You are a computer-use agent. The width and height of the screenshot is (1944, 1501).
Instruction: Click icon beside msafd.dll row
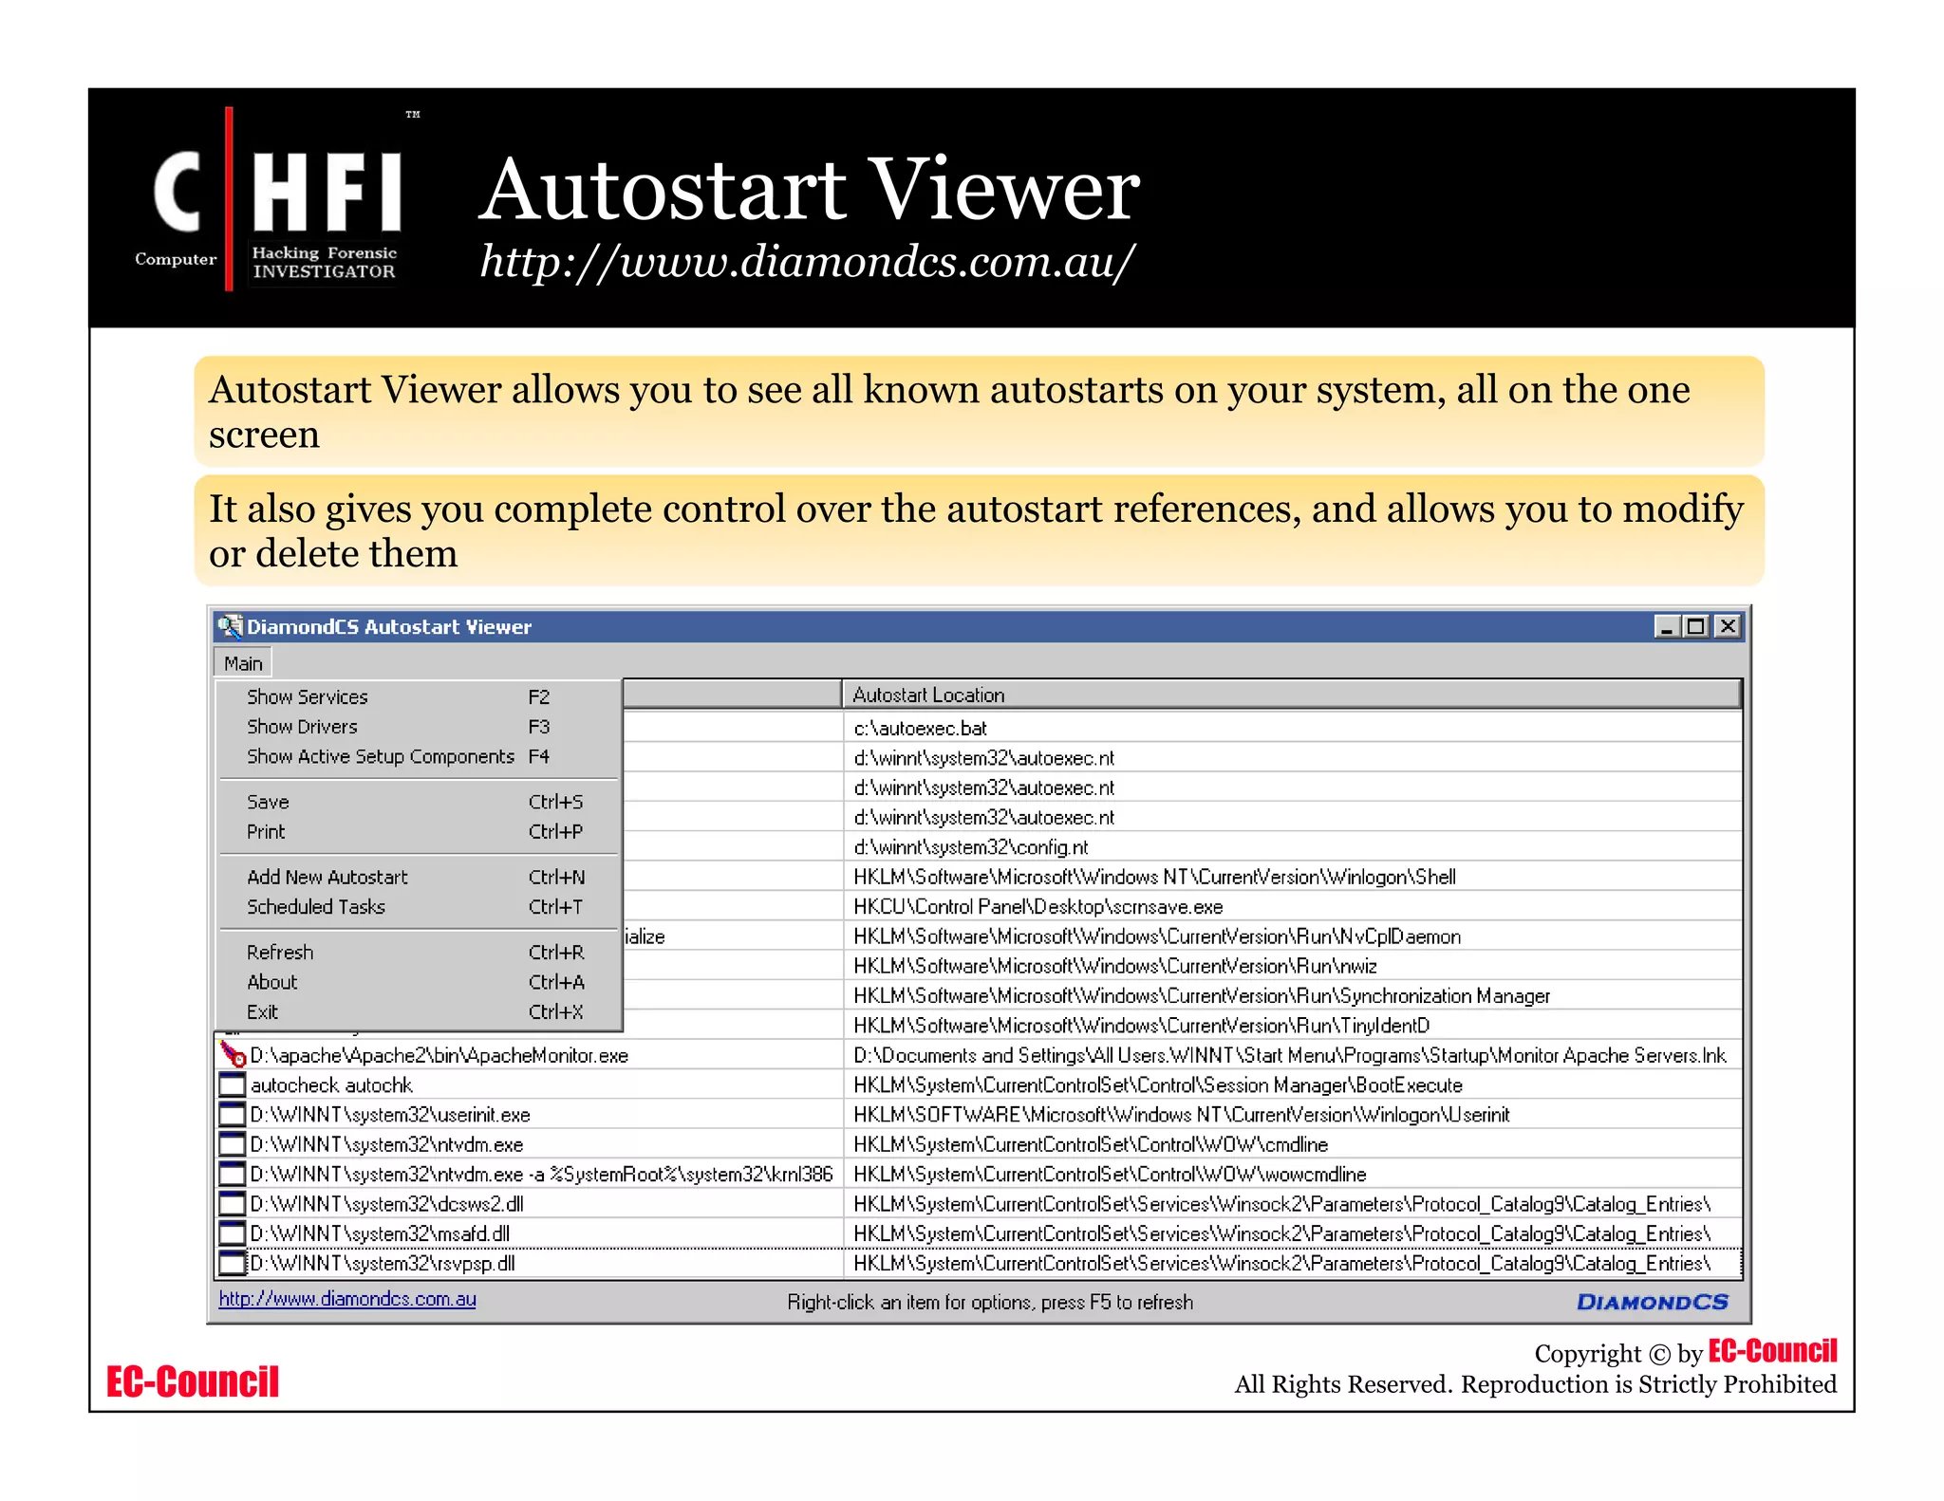(233, 1233)
